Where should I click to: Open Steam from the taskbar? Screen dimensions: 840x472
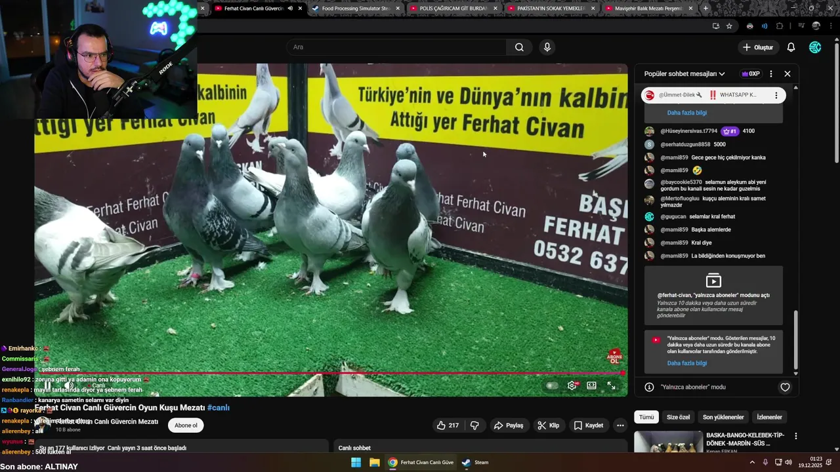(x=475, y=462)
